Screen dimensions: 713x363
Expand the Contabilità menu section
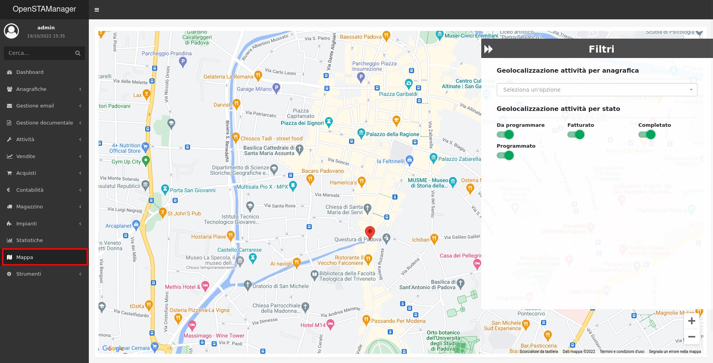click(44, 190)
